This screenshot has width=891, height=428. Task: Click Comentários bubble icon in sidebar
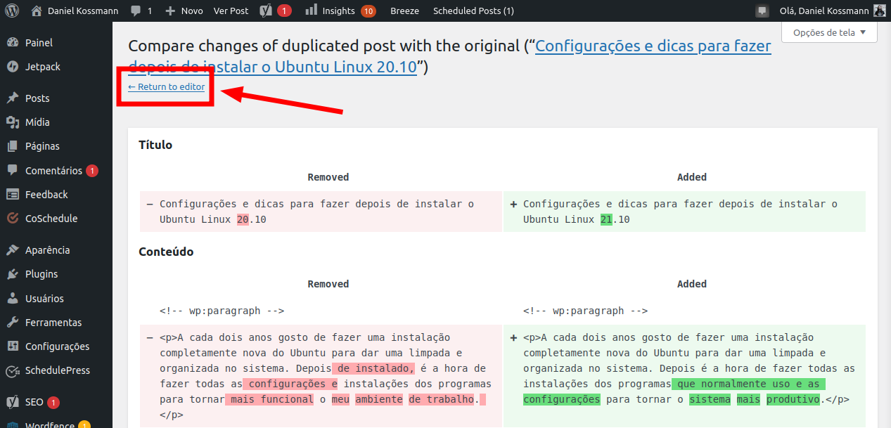pyautogui.click(x=13, y=171)
